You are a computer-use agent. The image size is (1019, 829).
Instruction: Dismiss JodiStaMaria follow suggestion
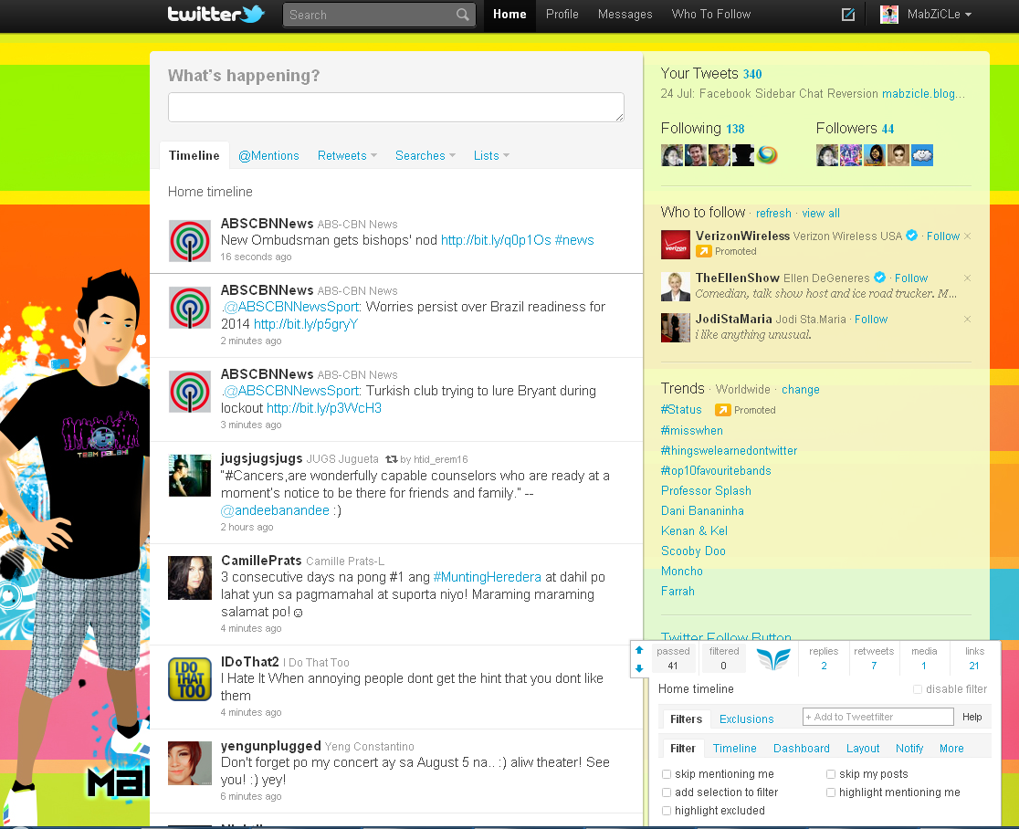click(967, 319)
